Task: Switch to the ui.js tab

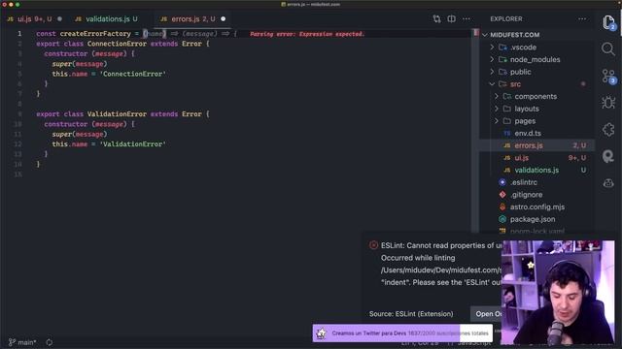Action: [35, 19]
